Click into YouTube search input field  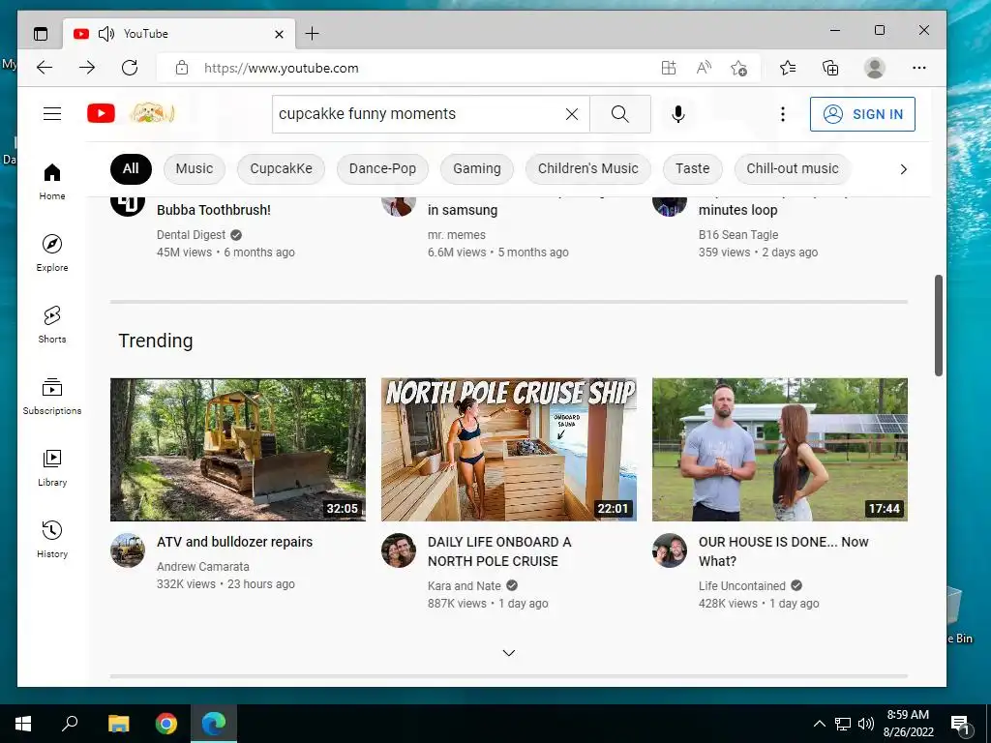pyautogui.click(x=417, y=114)
